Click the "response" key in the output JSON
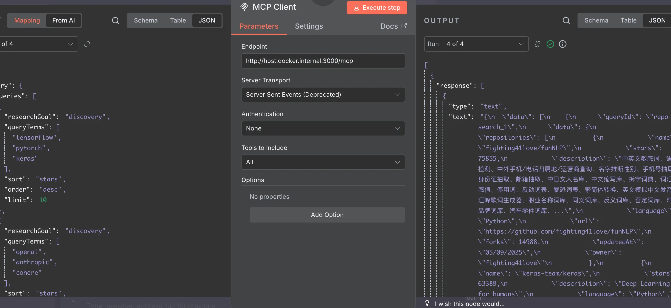The height and width of the screenshot is (308, 671). coord(455,85)
